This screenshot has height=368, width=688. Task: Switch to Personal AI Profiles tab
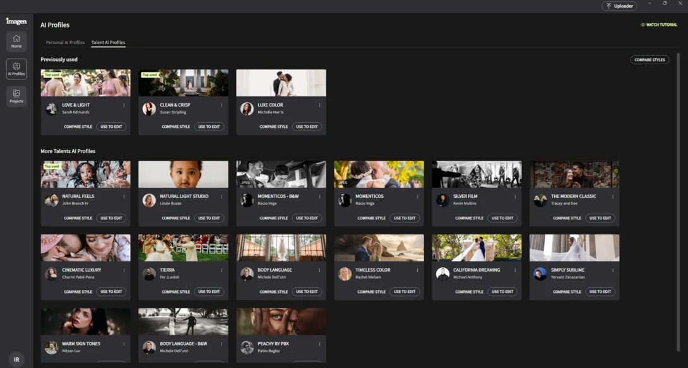66,42
